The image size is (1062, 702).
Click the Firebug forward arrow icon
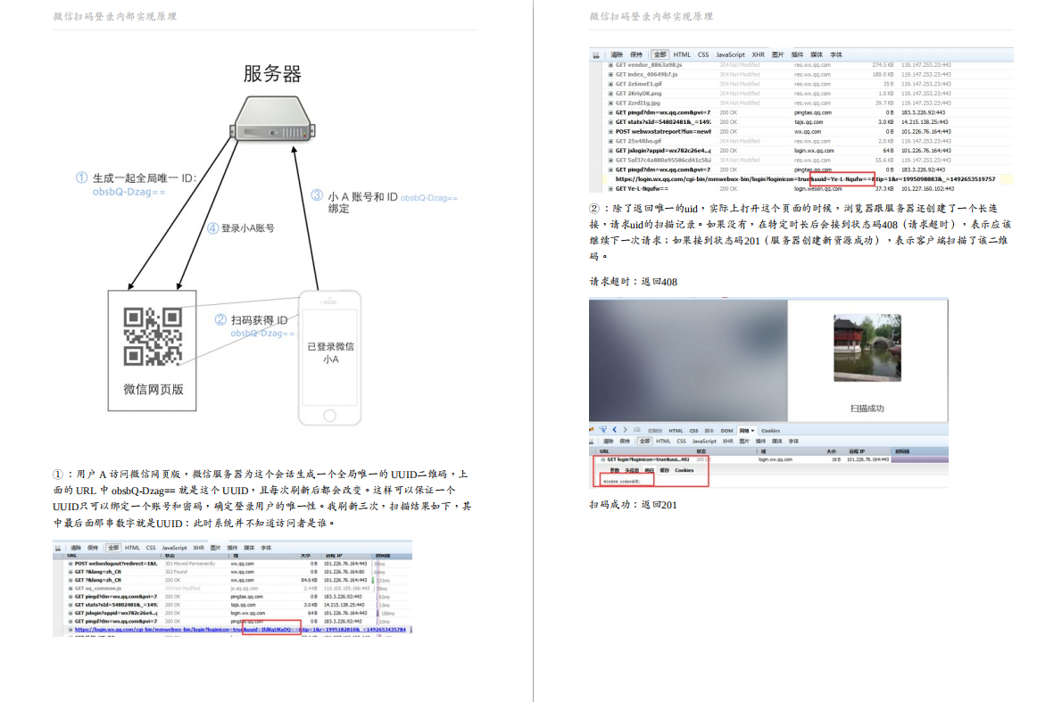625,430
